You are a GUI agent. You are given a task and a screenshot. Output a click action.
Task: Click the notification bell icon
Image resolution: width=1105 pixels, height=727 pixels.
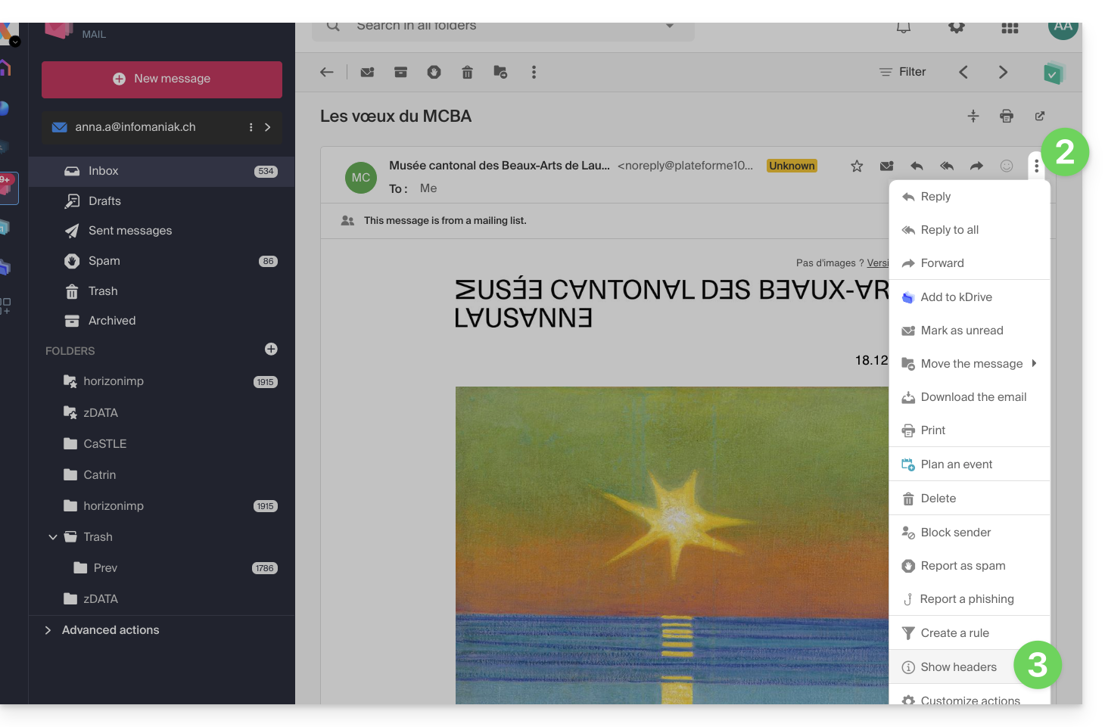904,27
